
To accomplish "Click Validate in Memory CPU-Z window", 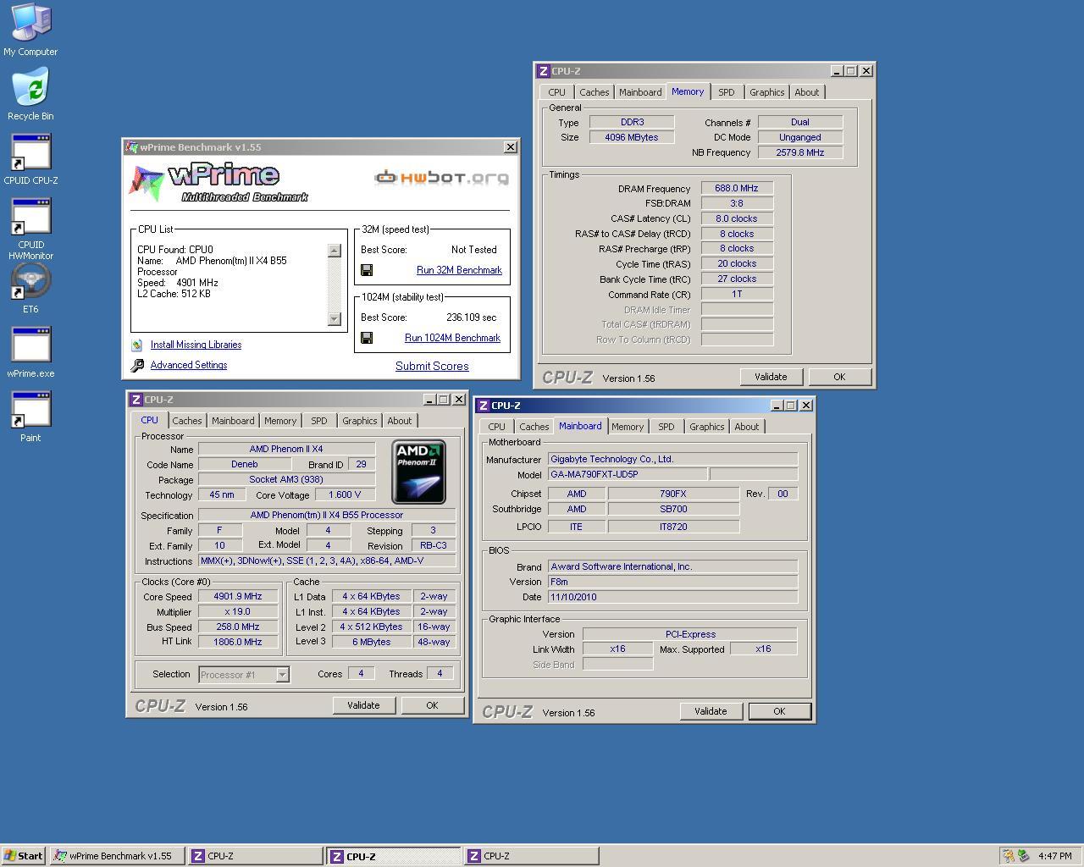I will tap(771, 377).
